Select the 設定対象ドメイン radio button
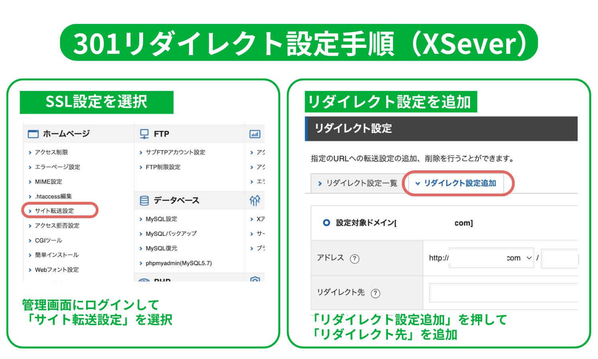The height and width of the screenshot is (359, 598). 327,223
